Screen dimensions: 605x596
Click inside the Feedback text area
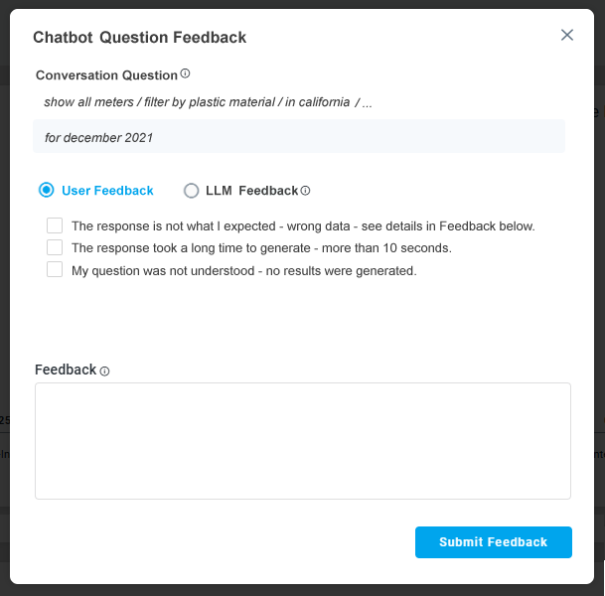coord(302,440)
